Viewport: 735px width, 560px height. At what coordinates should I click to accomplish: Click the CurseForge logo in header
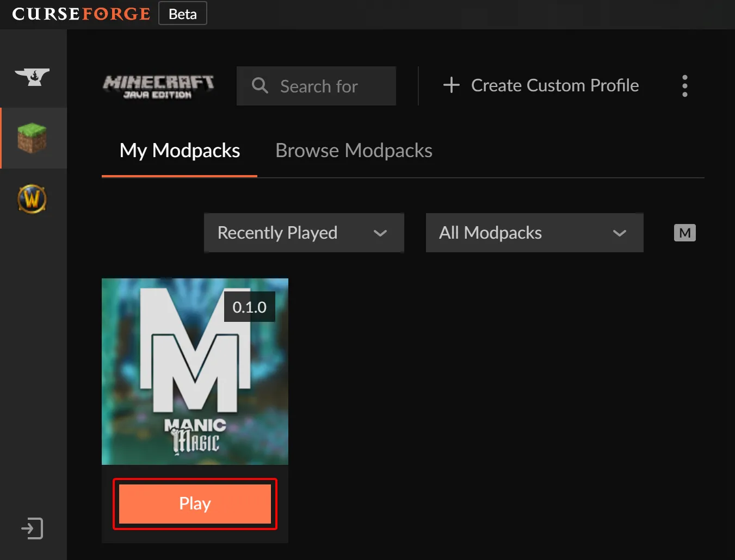click(81, 14)
